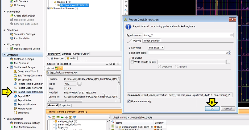Screen dimensions: 249x130
Task: Select the Options tab in dialog
Action: click(137, 41)
